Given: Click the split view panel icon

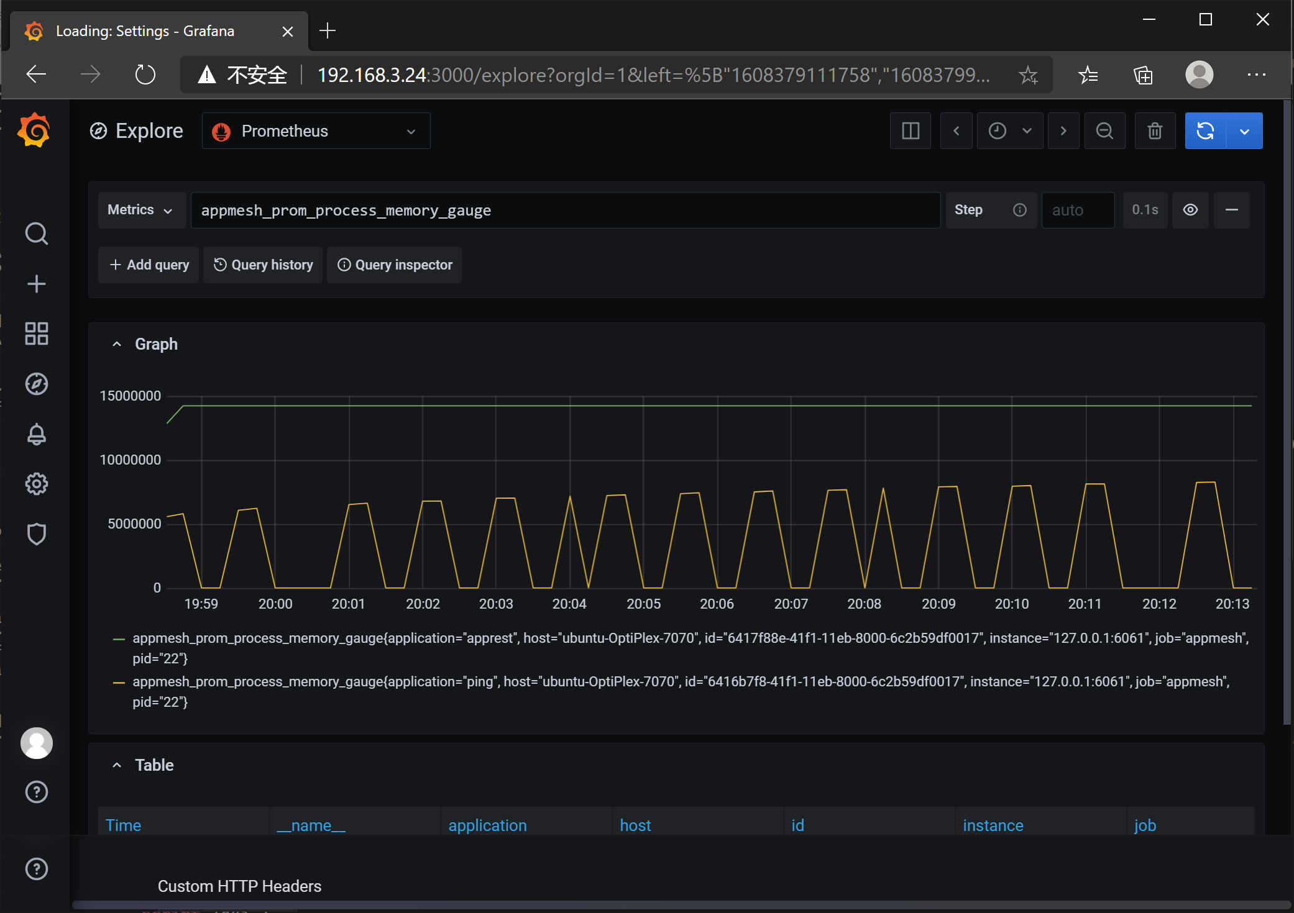Looking at the screenshot, I should click(911, 131).
